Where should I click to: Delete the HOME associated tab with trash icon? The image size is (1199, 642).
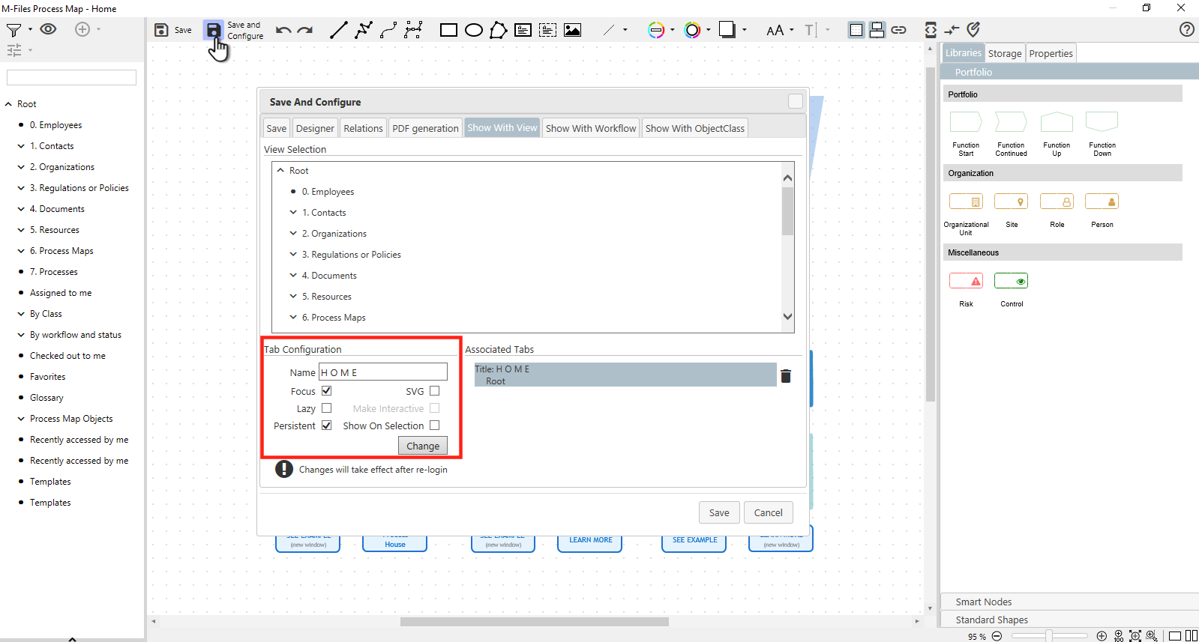coord(785,376)
